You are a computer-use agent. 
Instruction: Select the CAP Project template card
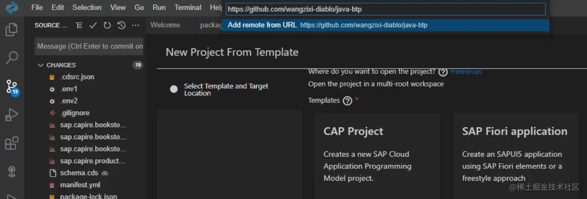[x=377, y=156]
